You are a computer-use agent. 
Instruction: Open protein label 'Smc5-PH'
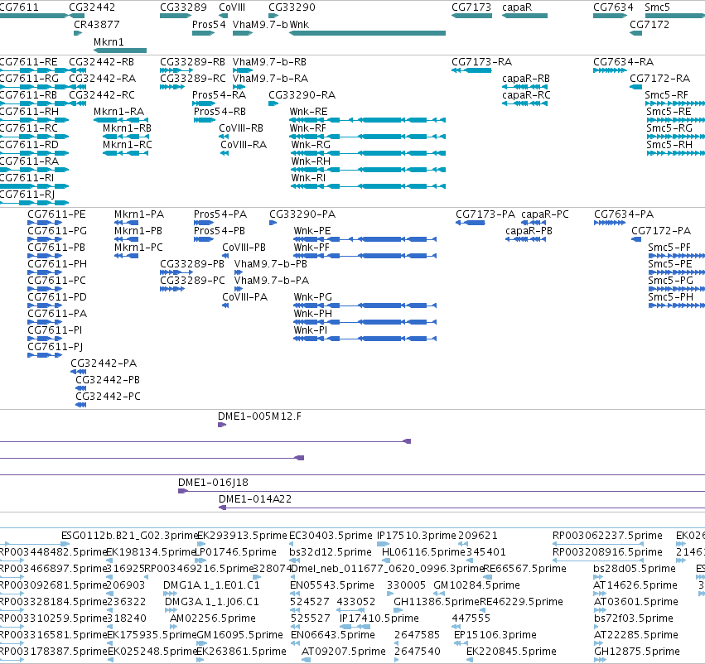(670, 297)
